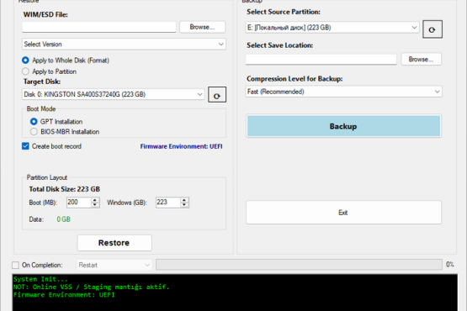
Task: Click the Exit button
Action: [343, 213]
